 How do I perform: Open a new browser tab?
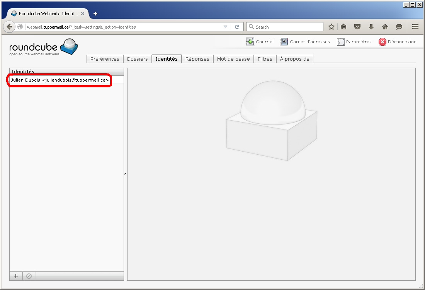[x=95, y=14]
